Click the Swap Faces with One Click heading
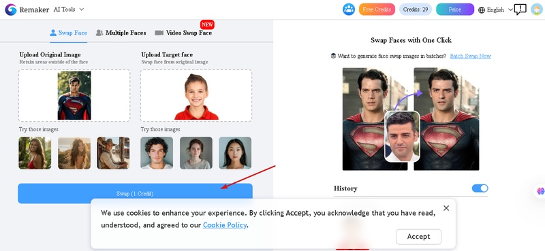Image resolution: width=545 pixels, height=251 pixels. 411,40
